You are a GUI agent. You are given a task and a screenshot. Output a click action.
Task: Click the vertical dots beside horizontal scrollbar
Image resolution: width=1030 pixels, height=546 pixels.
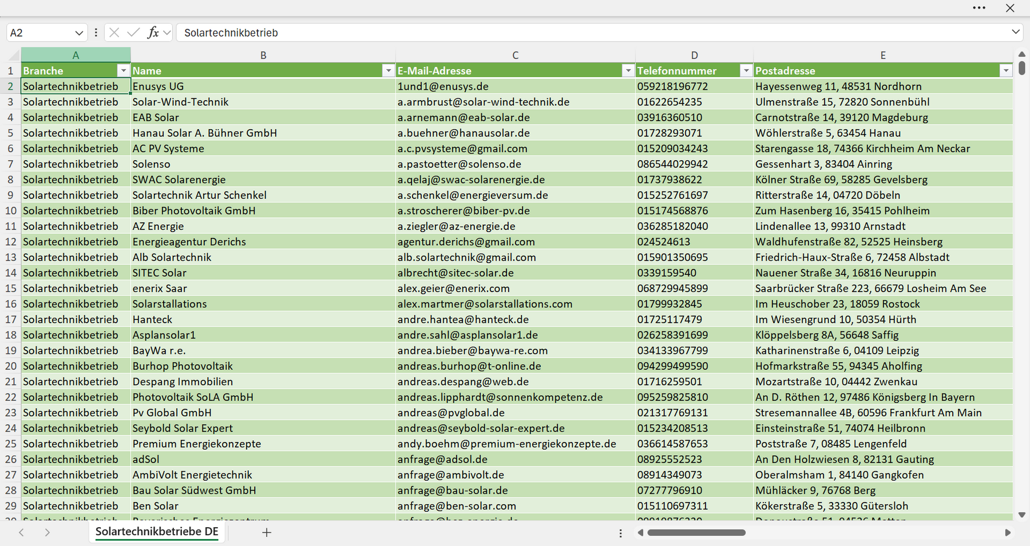tap(620, 533)
